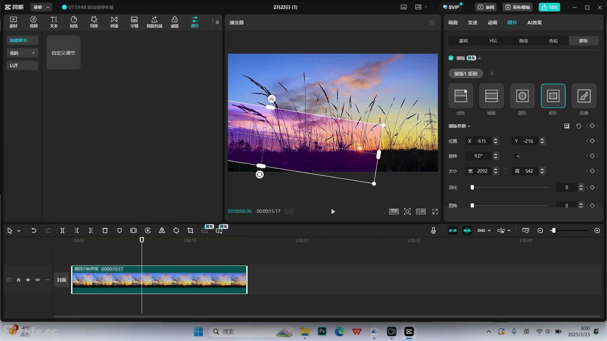Switch to the 动画 animation tab
The image size is (607, 341).
point(492,22)
